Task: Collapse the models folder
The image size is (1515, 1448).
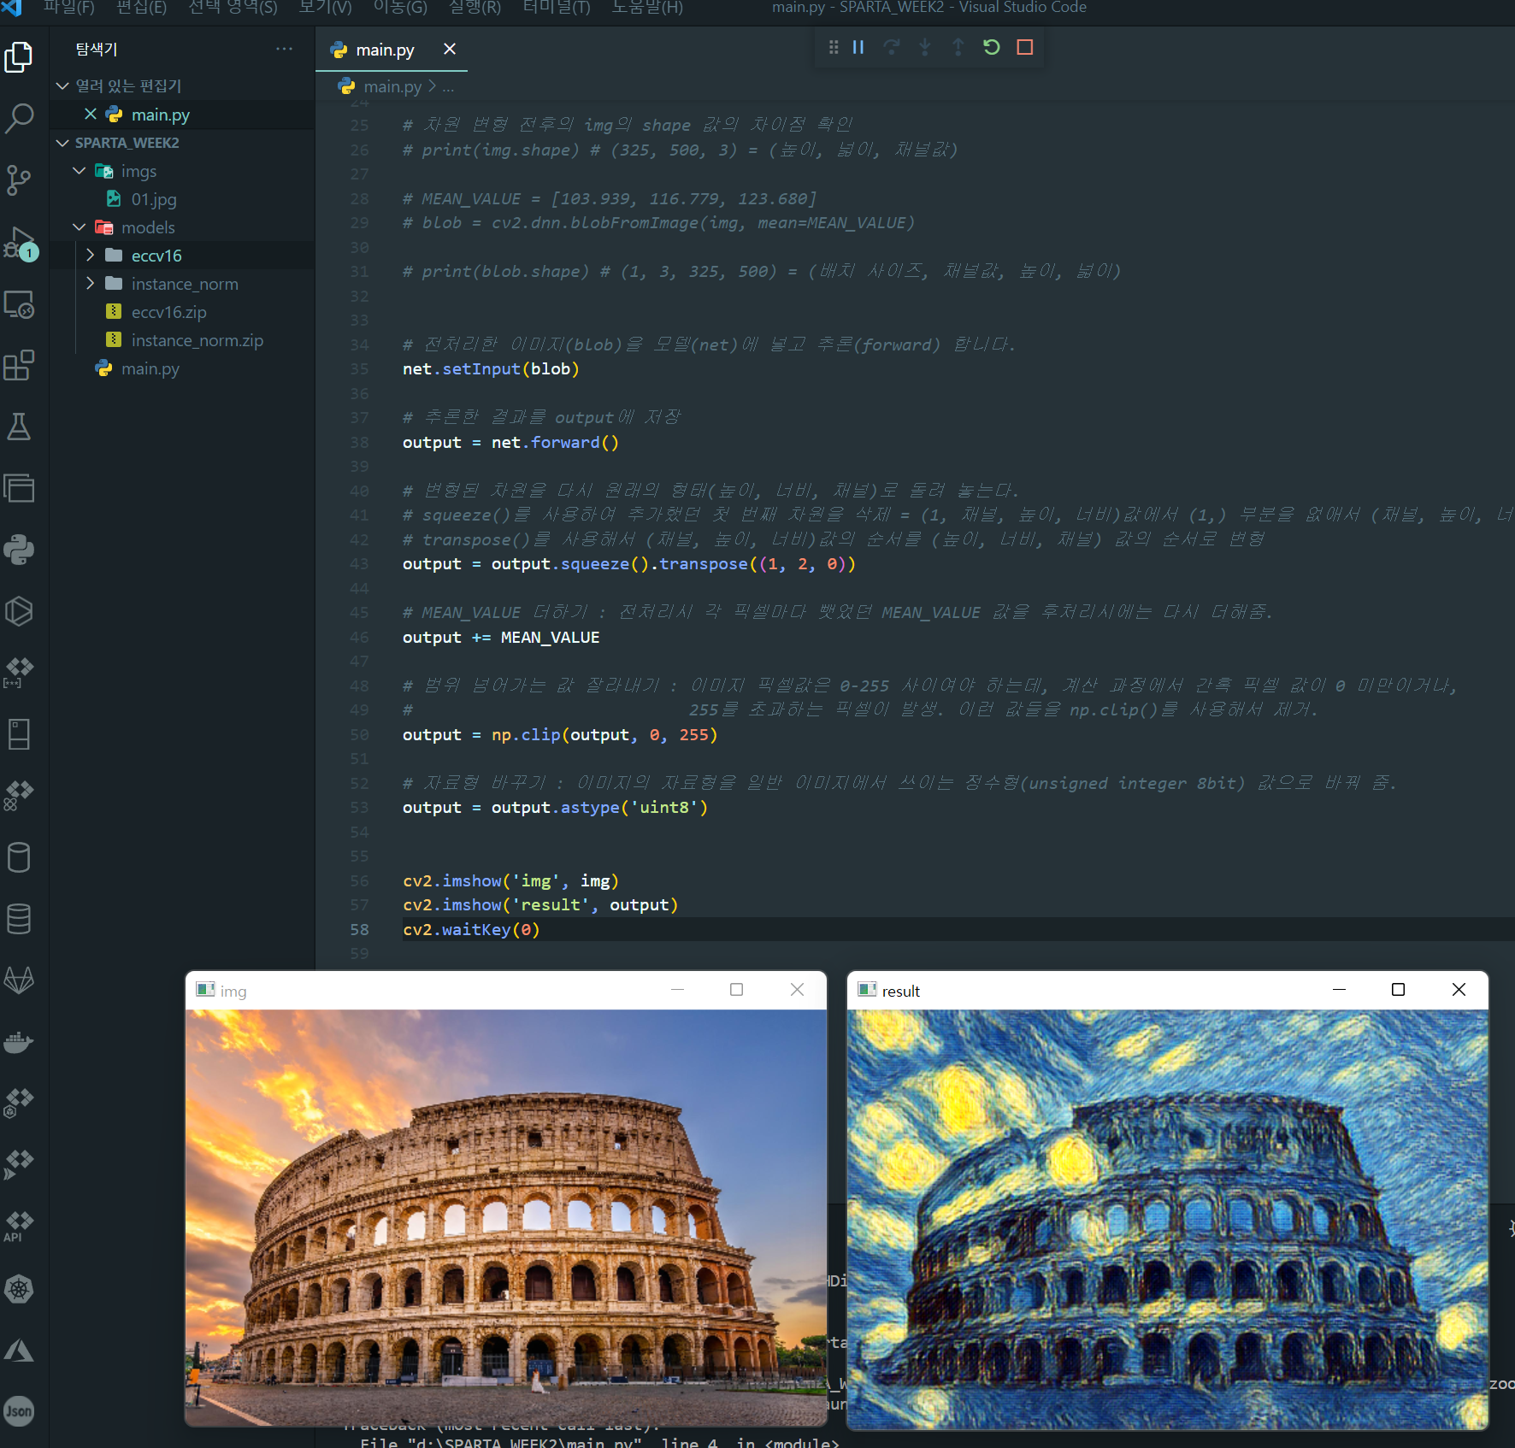Action: pyautogui.click(x=80, y=227)
